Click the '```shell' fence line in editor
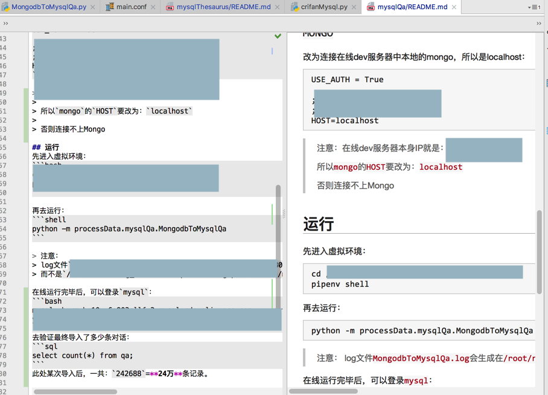 click(x=49, y=220)
